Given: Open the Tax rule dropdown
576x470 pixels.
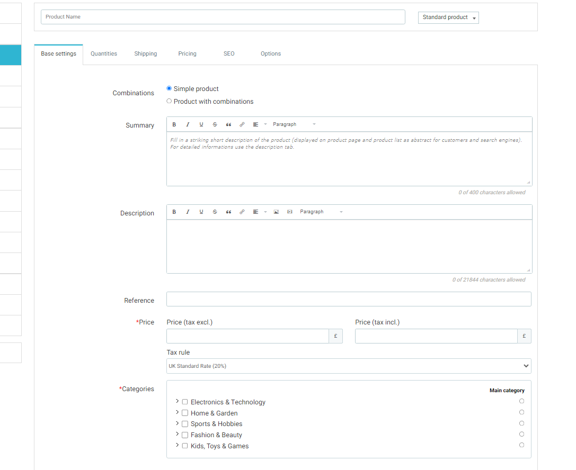Looking at the screenshot, I should [349, 366].
